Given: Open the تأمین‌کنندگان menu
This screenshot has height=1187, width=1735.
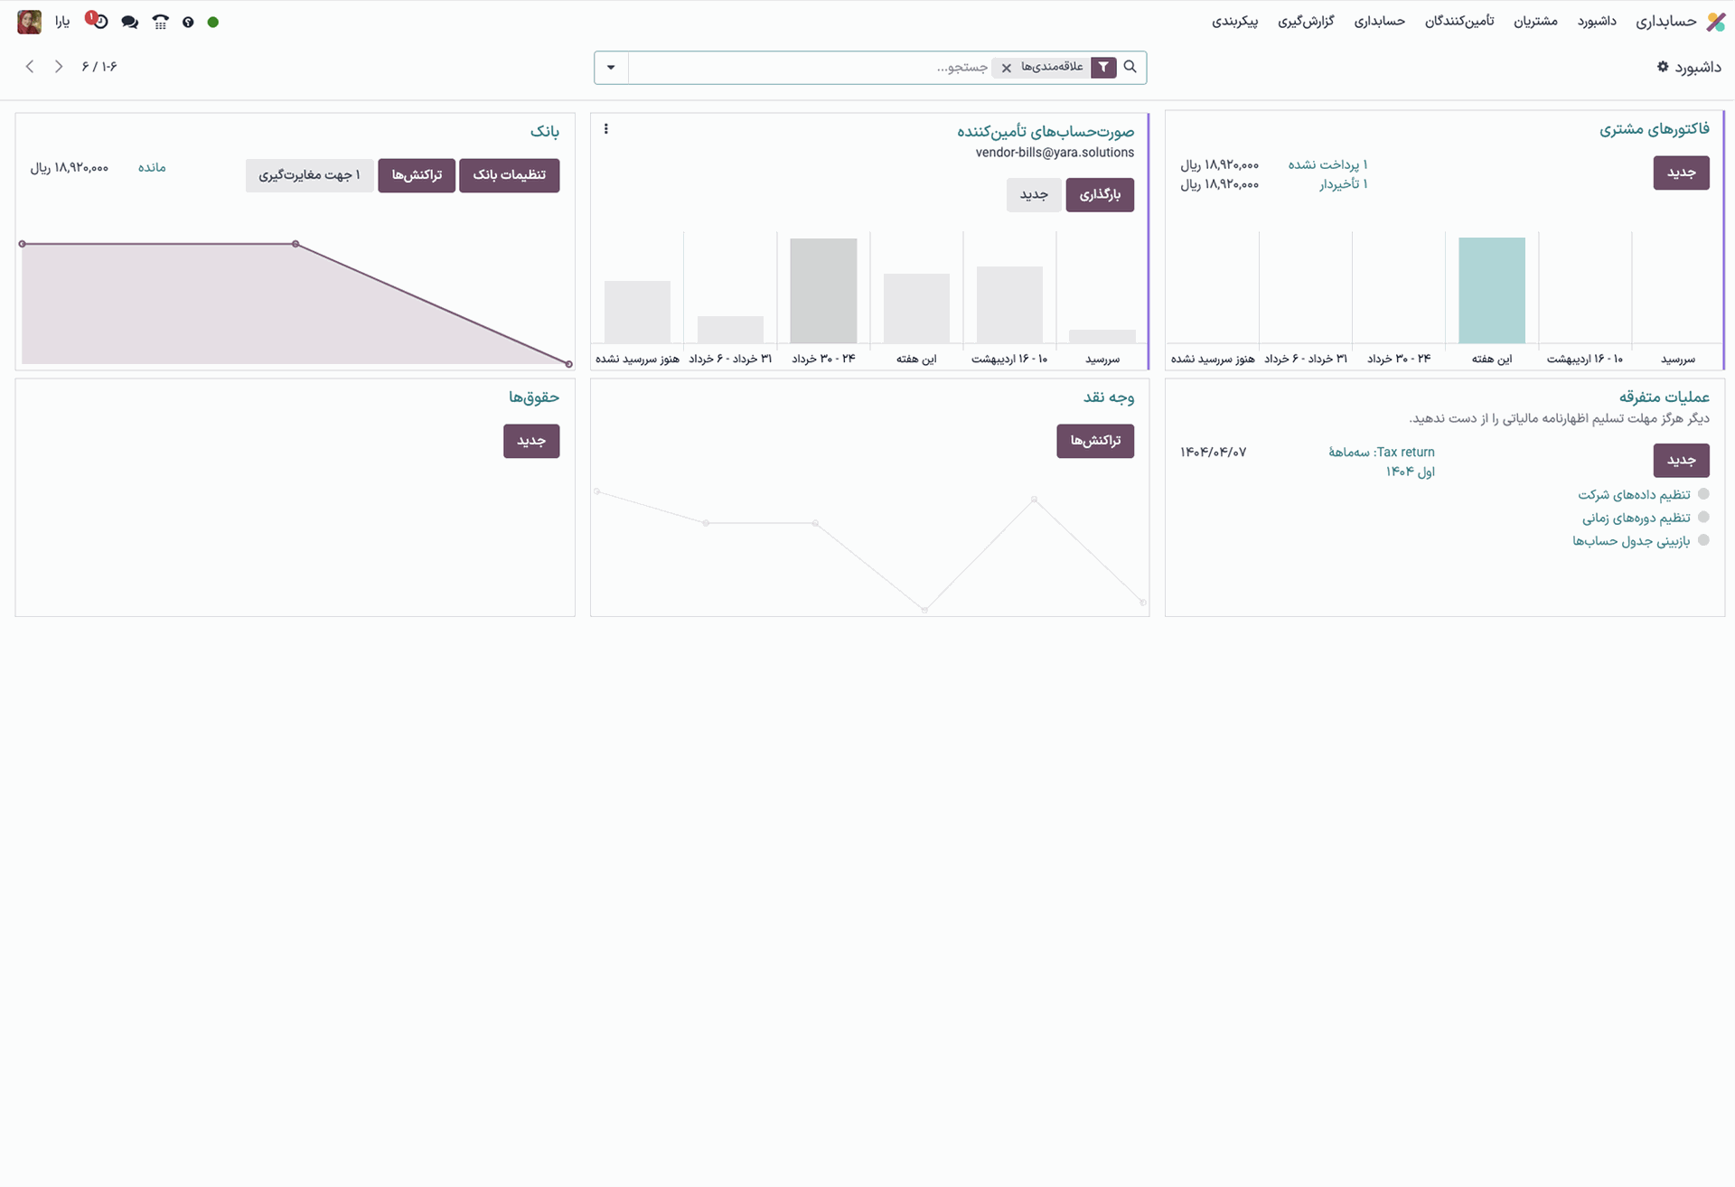Looking at the screenshot, I should tap(1458, 22).
